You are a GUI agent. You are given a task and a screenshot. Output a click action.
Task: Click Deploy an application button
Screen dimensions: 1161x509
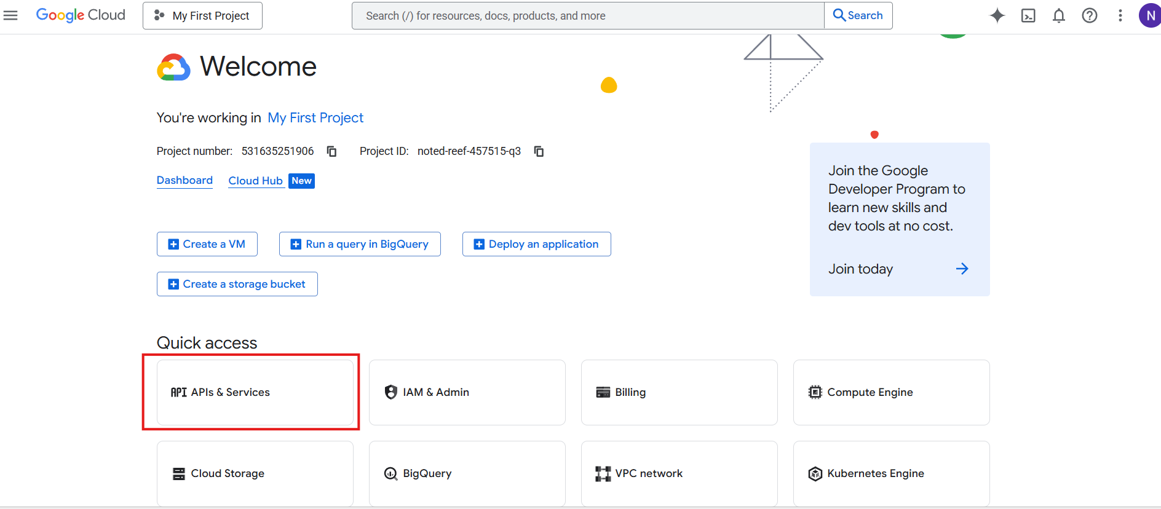click(536, 244)
